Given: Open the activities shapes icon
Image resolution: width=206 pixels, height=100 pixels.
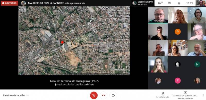Looking at the screenshot, I should 179,3.
